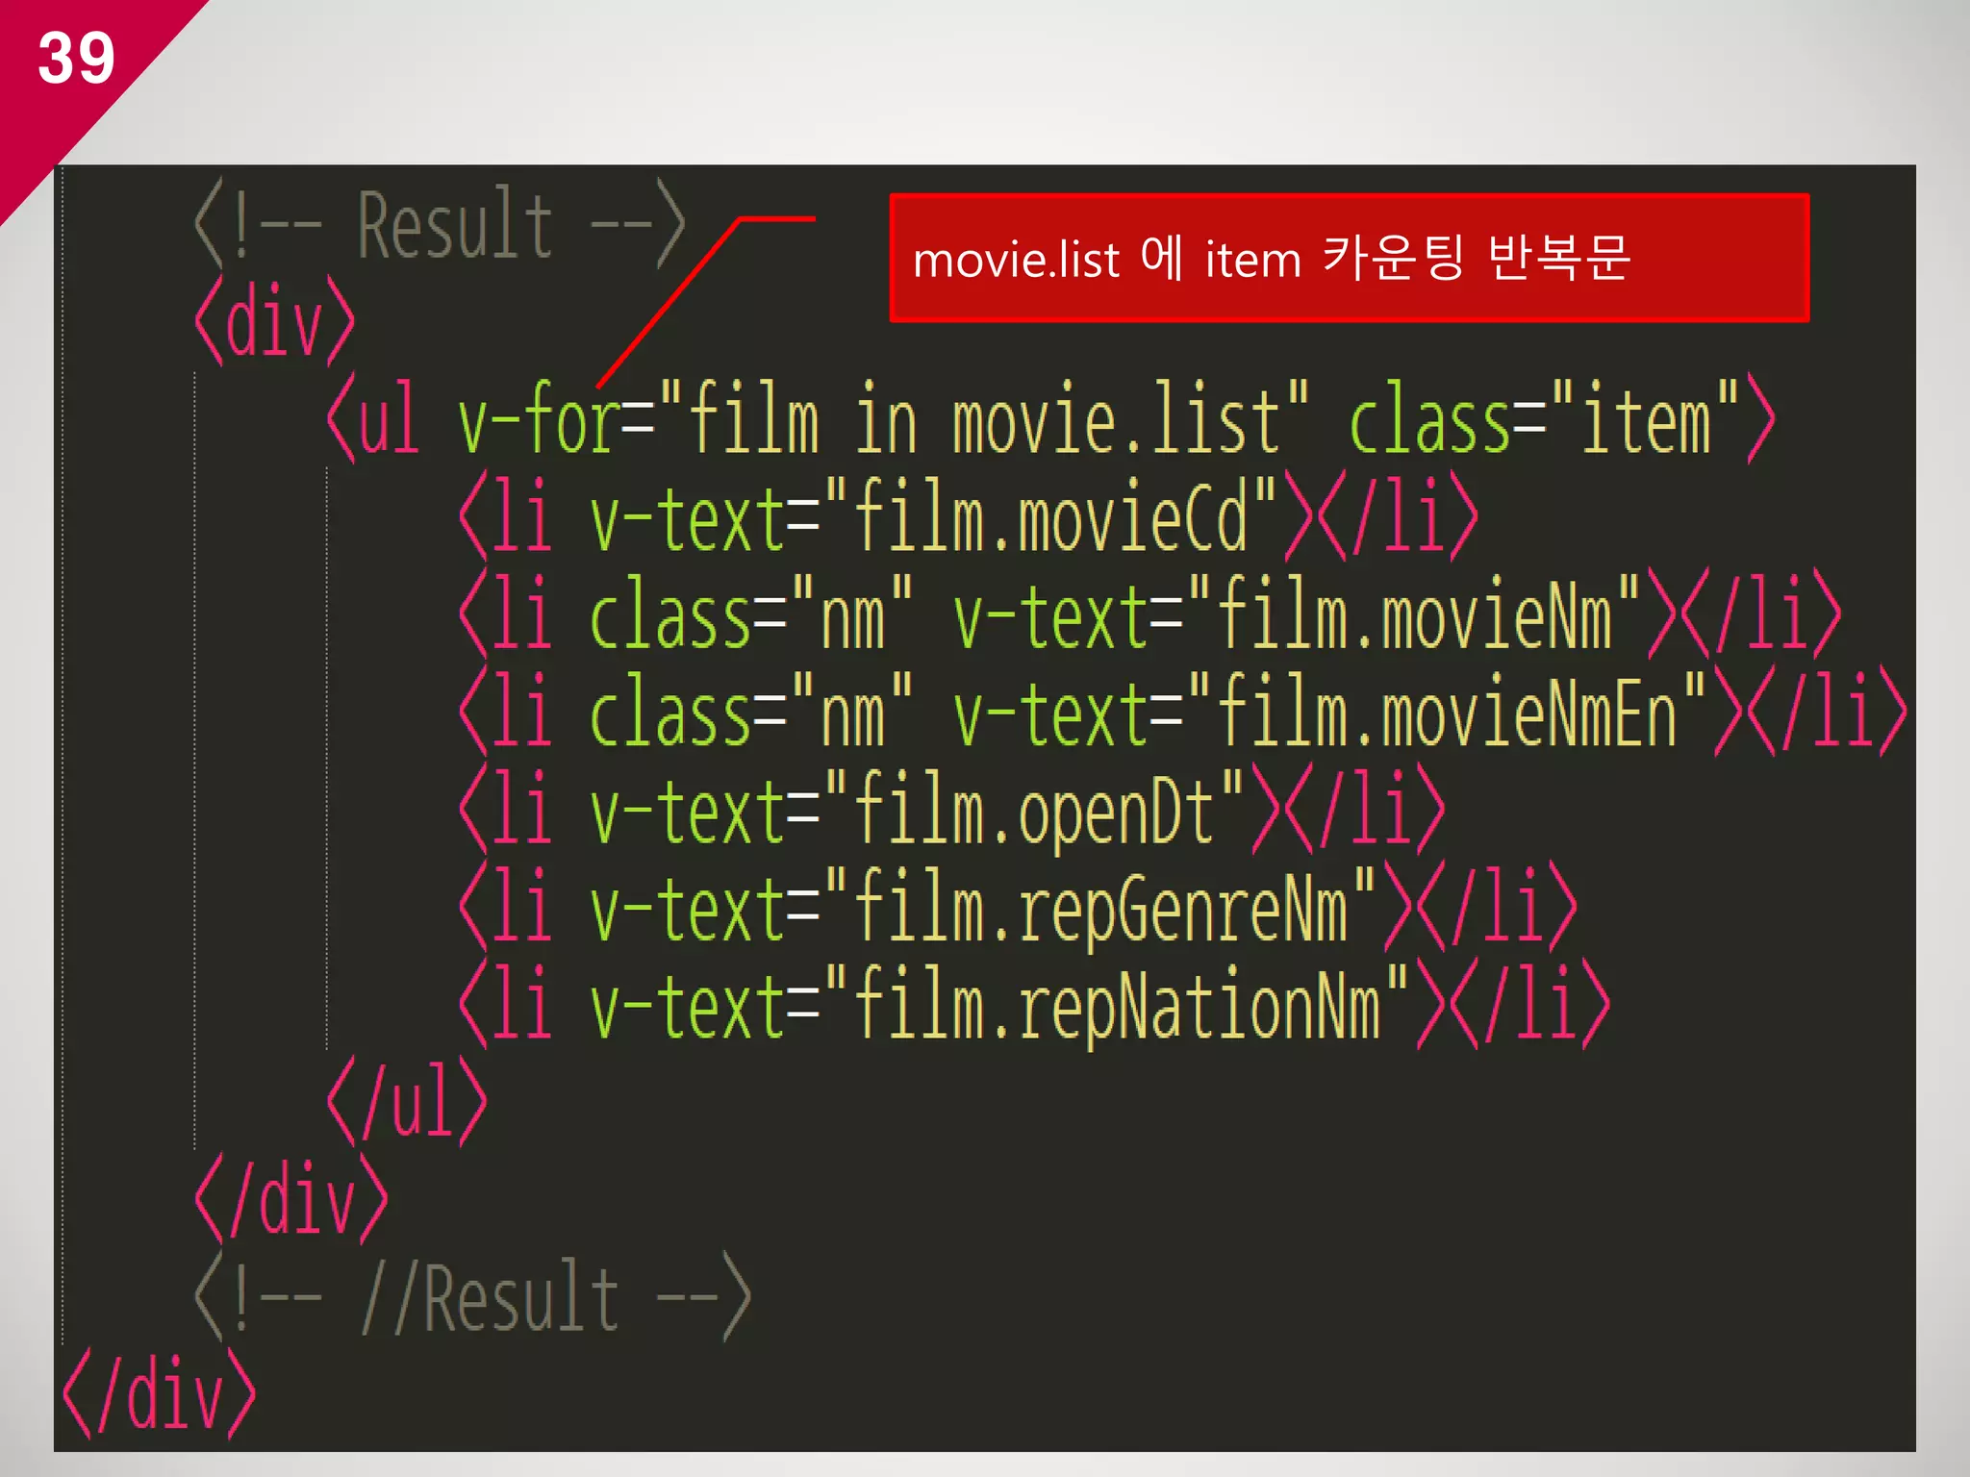Click the line with v-text="film.movieNm"
The height and width of the screenshot is (1477, 1970).
[1150, 615]
